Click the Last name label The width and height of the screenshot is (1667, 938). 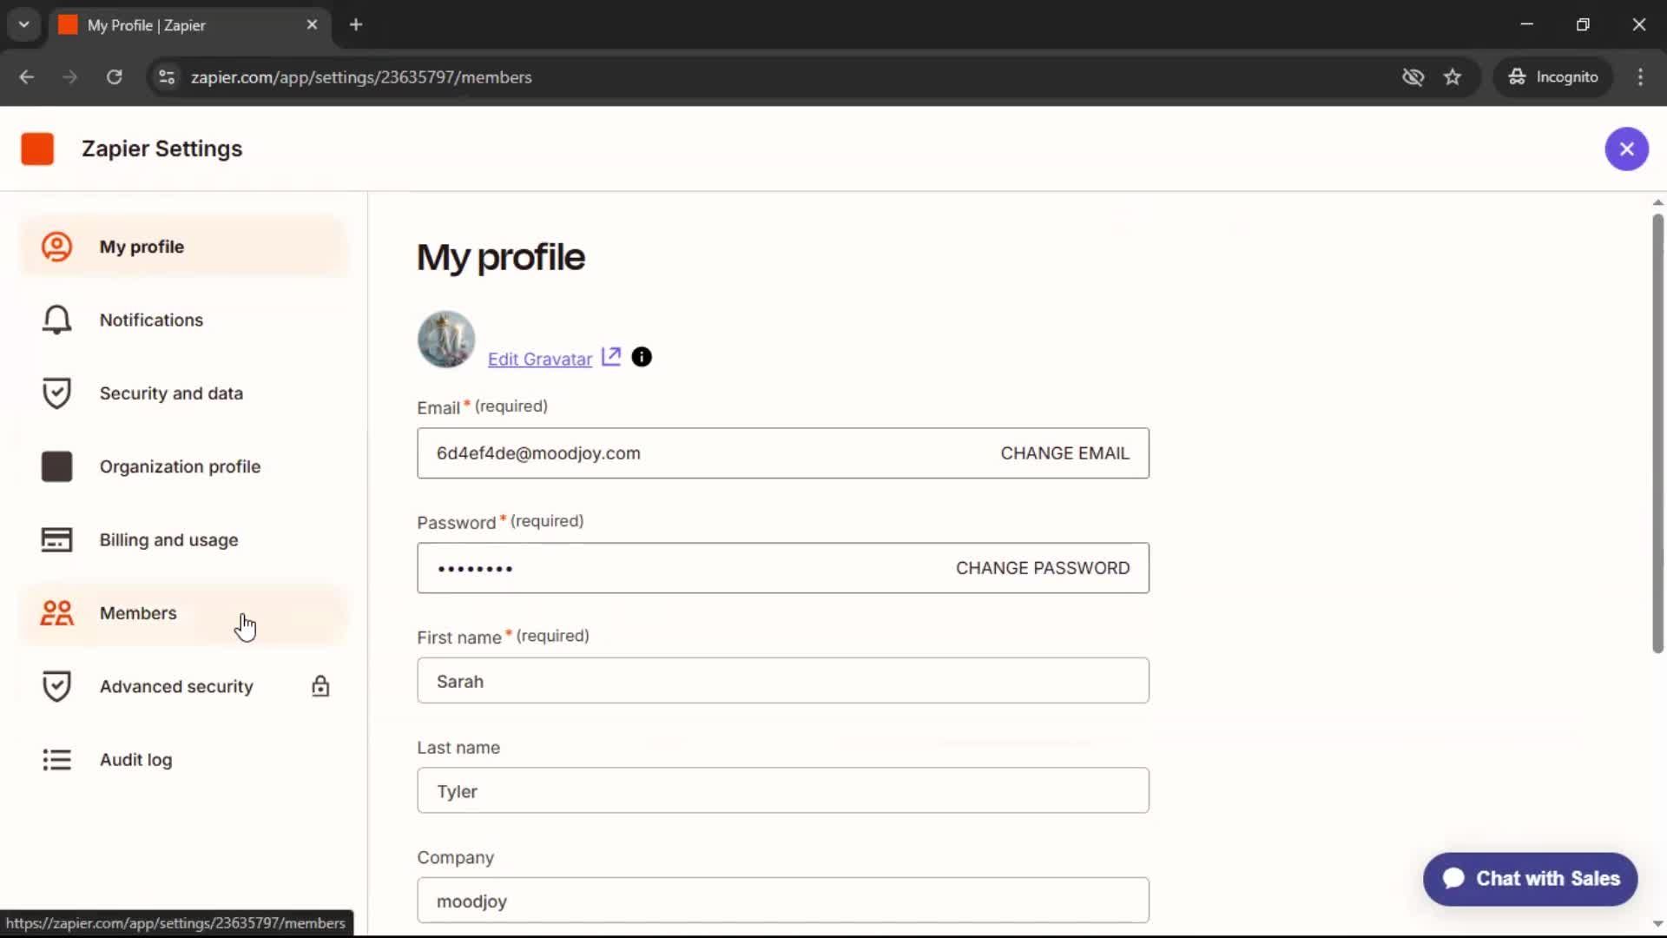[458, 748]
